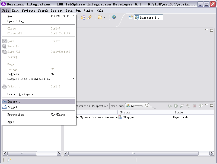Open the Project menu
Image resolution: width=217 pixels, height=164 pixels.
(57, 11)
